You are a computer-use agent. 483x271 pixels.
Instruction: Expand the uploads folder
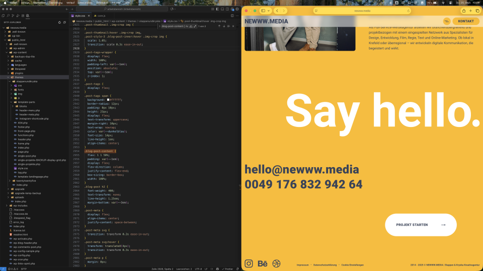9,198
